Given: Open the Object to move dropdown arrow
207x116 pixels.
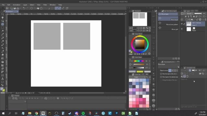Looking at the screenshot, I should (x=177, y=71).
